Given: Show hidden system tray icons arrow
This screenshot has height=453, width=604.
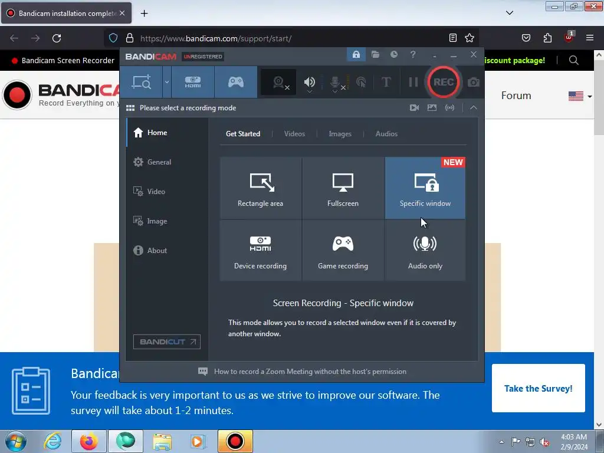Looking at the screenshot, I should coord(501,441).
